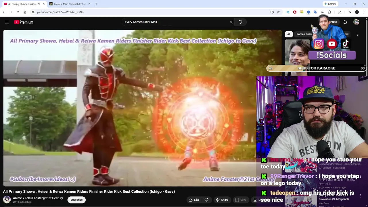Viewport: 368px width, 207px height.
Task: Reload the current page
Action: click(x=18, y=12)
